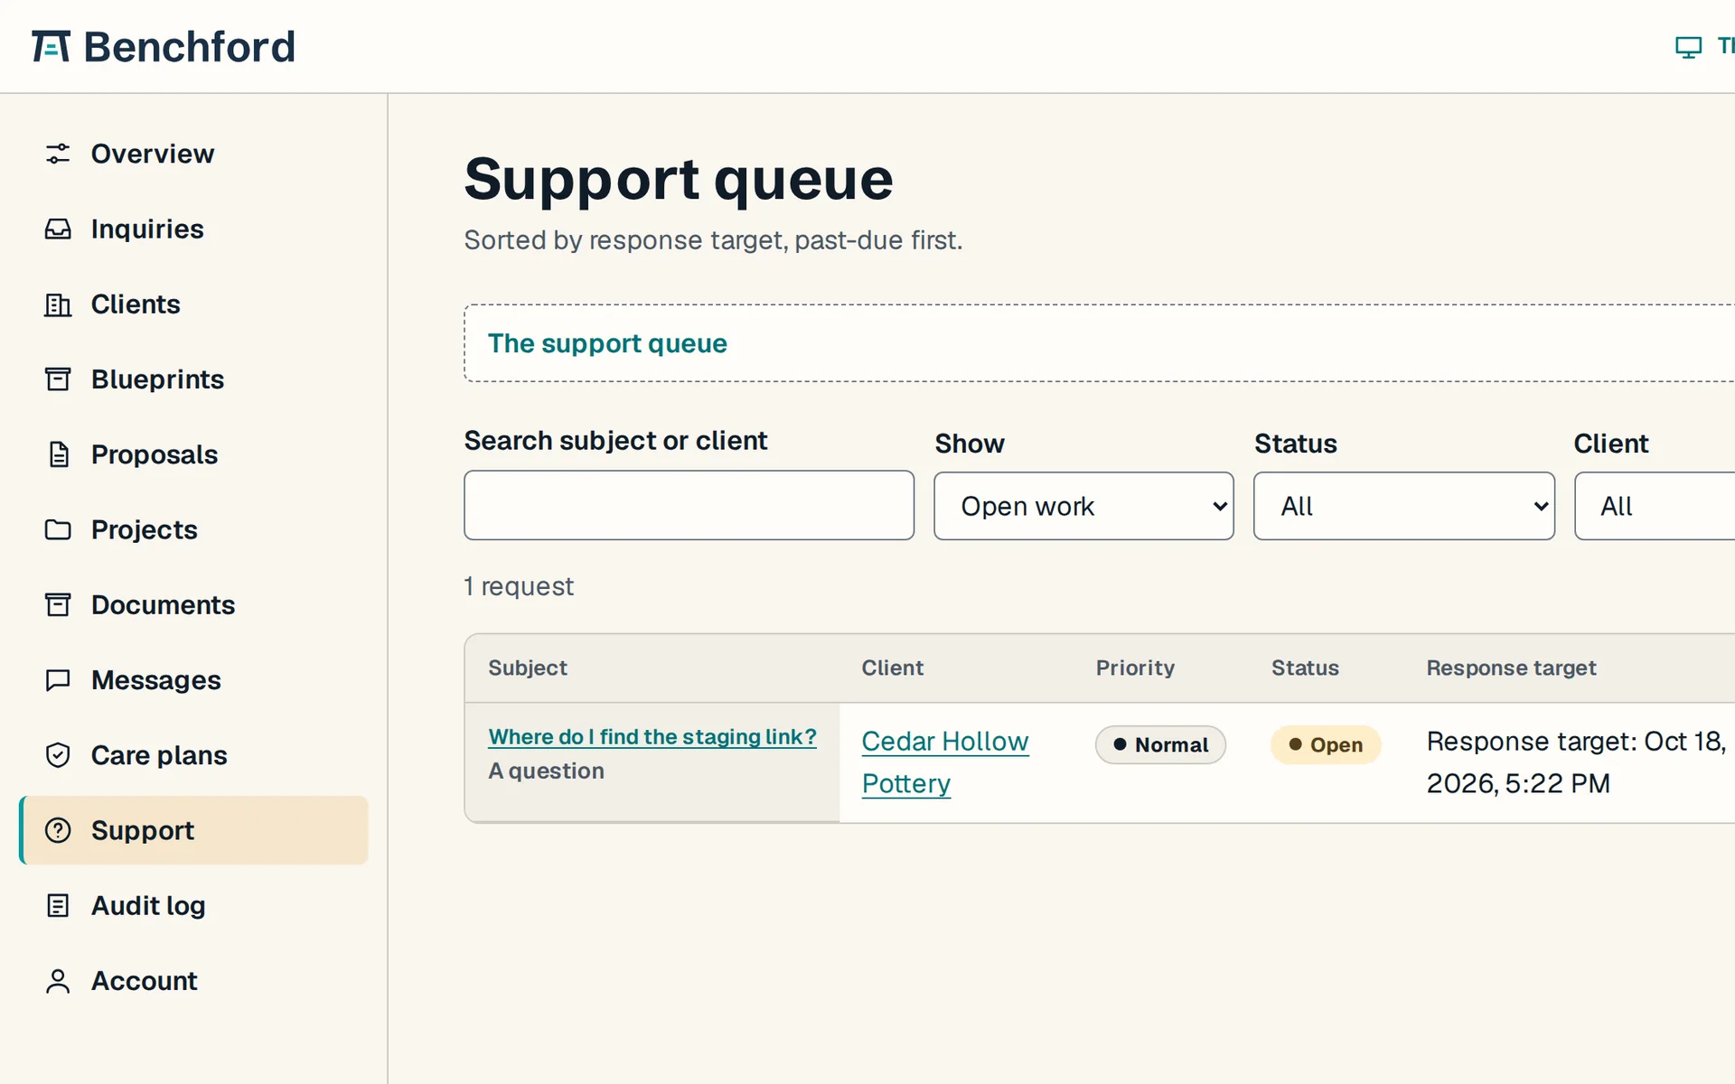
Task: Click the Subject column header
Action: click(x=528, y=668)
